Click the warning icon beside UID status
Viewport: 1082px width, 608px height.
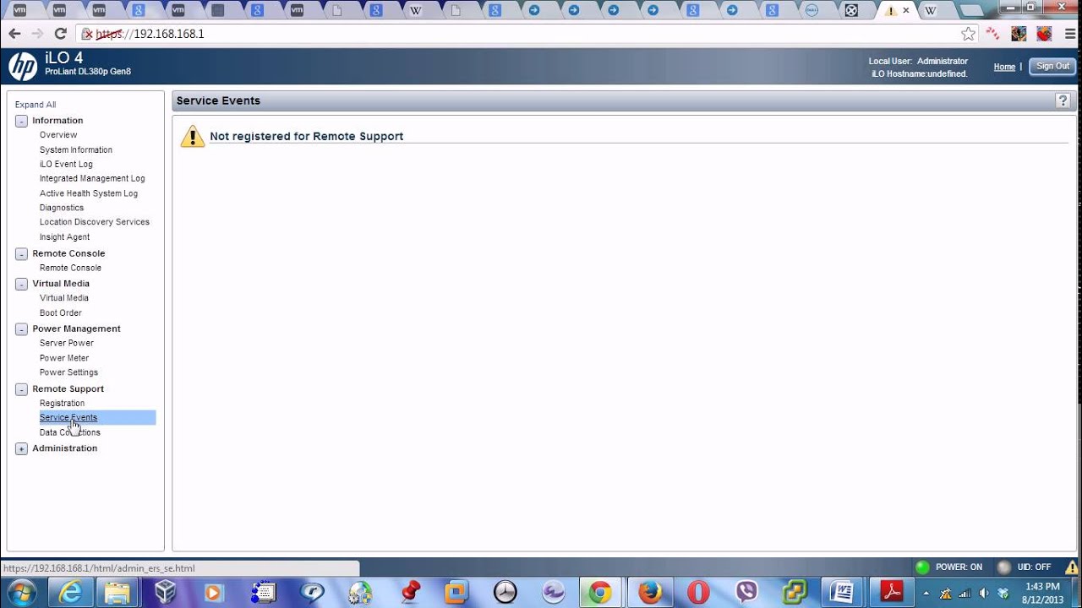[x=1072, y=567]
